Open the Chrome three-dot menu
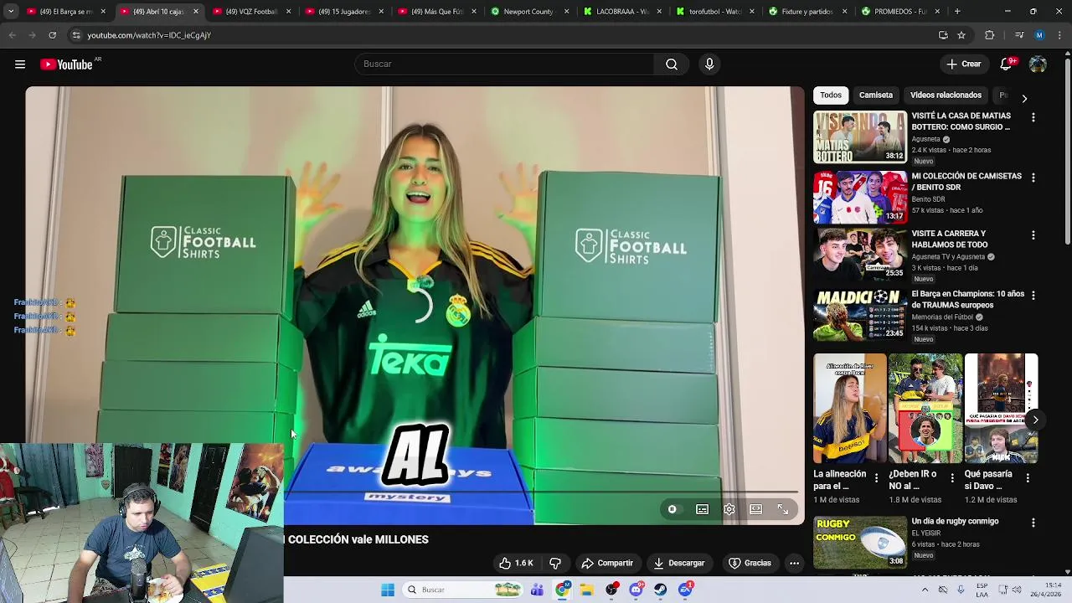The width and height of the screenshot is (1072, 603). pyautogui.click(x=1060, y=35)
